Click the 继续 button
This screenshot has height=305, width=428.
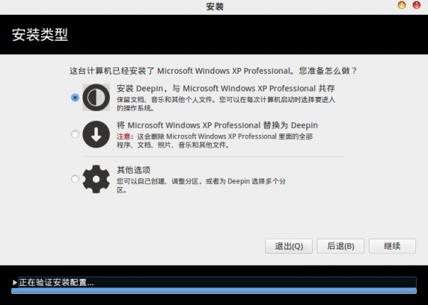pos(392,246)
